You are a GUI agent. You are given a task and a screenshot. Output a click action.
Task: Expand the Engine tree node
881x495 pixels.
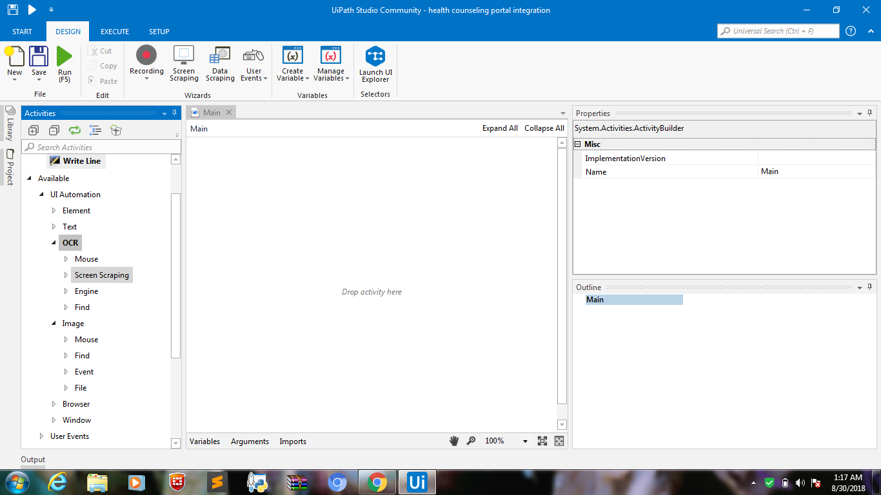pyautogui.click(x=66, y=291)
